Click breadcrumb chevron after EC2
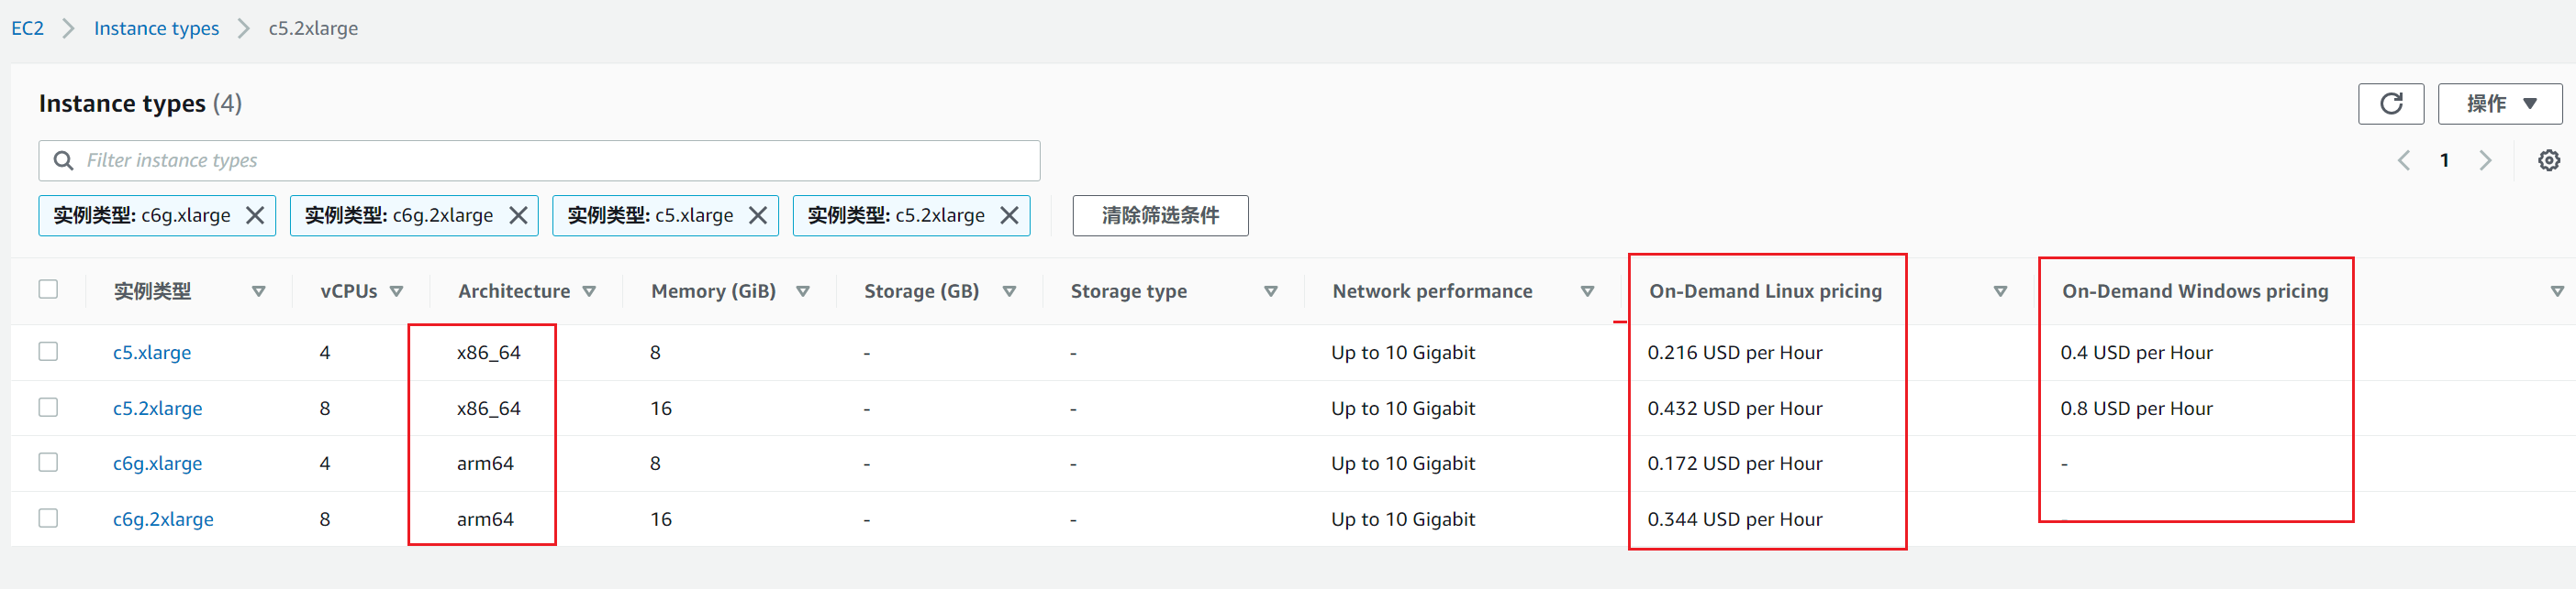The height and width of the screenshot is (589, 2576). click(69, 28)
